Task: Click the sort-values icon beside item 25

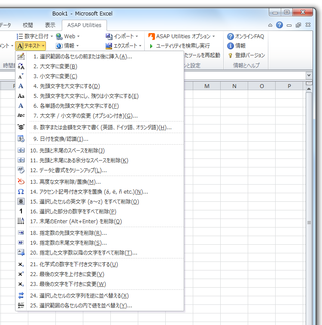Action: 21,305
